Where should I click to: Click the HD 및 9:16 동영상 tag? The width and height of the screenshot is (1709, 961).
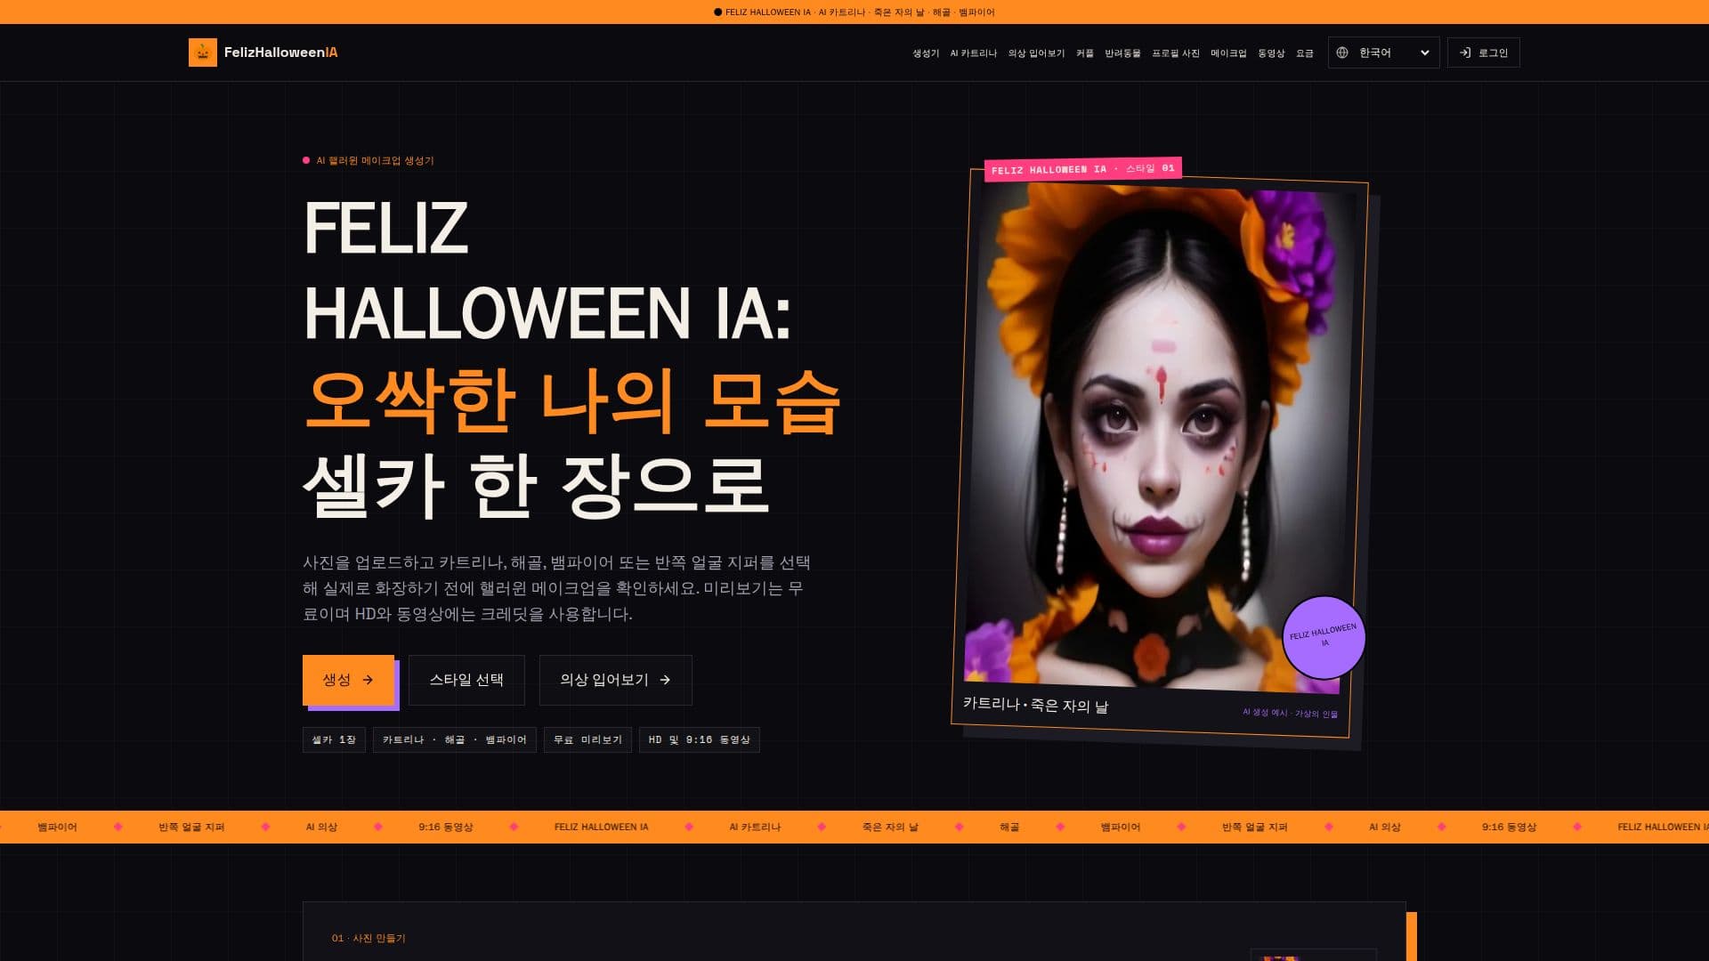[699, 739]
